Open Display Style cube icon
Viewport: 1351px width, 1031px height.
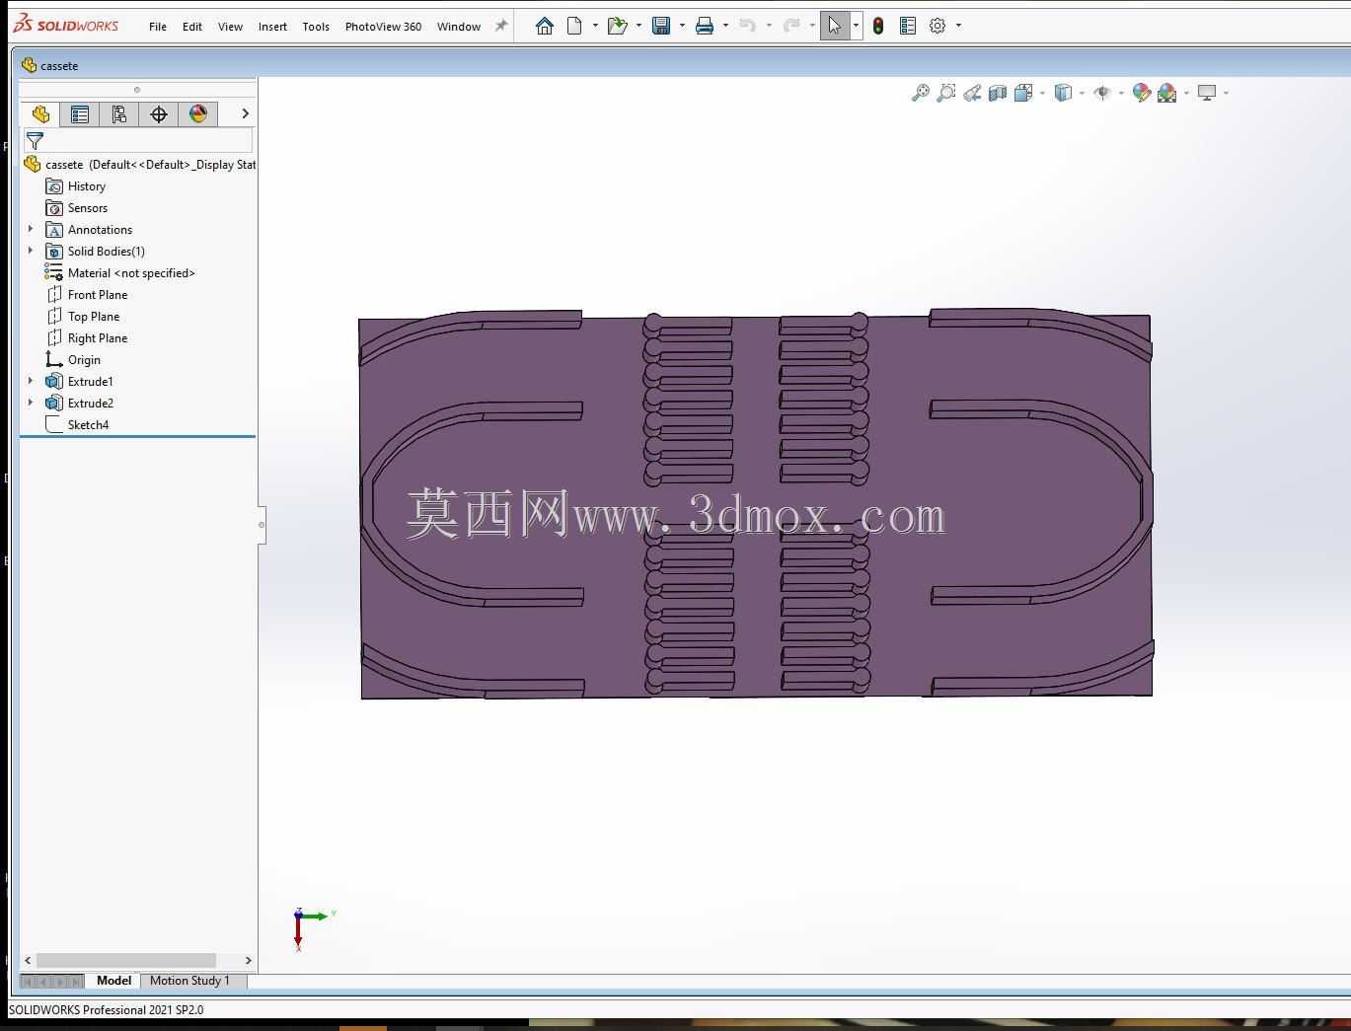1063,93
